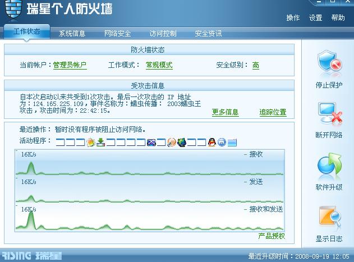
Task: Go to the 安全资讯 tab
Action: click(208, 34)
